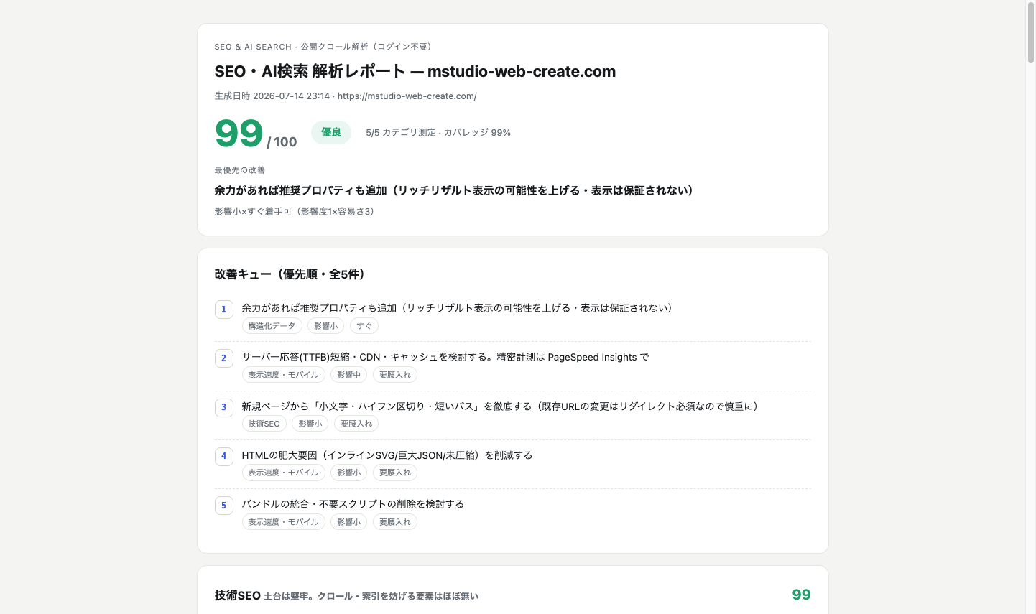Screen dimensions: 1036x614
Task: Click the number 4 badge in the improvement queue
Action: (223, 456)
